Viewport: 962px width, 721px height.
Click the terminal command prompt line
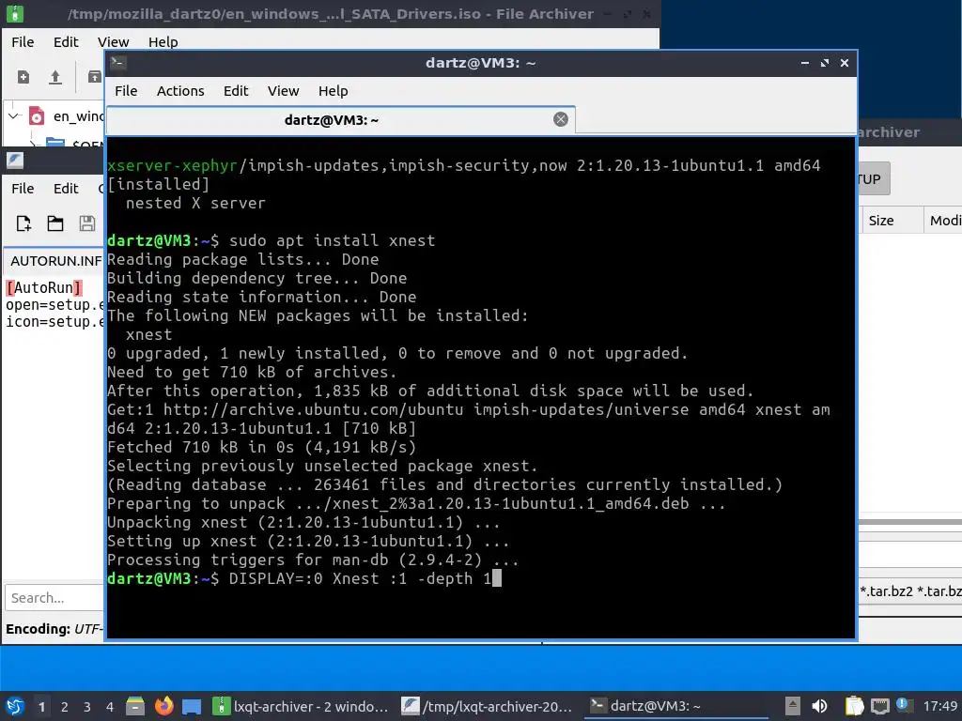304,578
